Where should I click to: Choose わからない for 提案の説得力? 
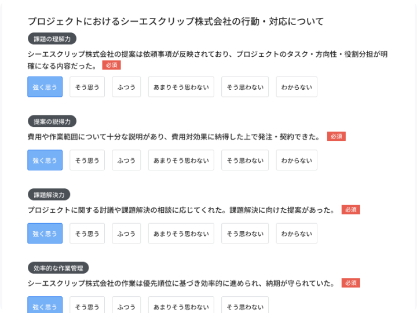tap(297, 160)
